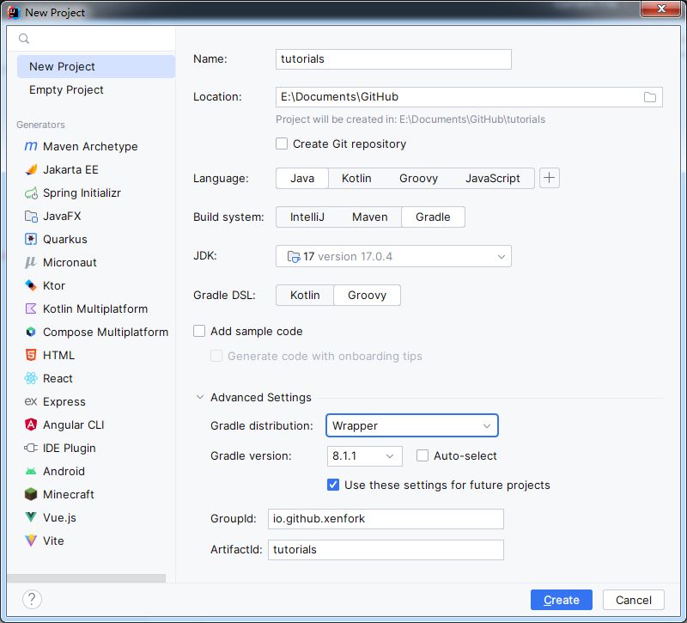This screenshot has height=623, width=687.
Task: Click the HTML5 shield icon
Action: click(x=31, y=355)
